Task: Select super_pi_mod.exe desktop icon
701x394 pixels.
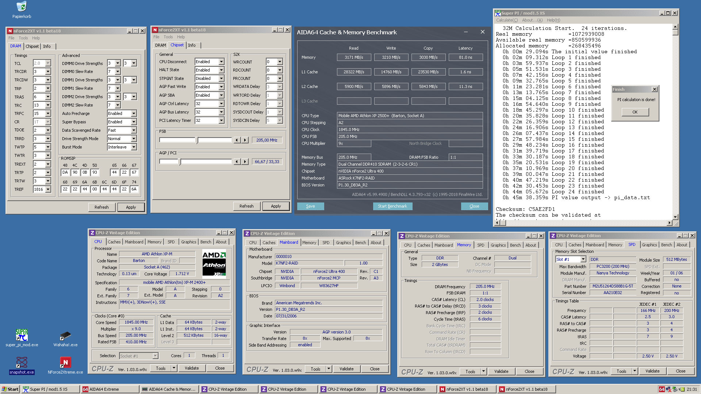Action: [x=22, y=337]
